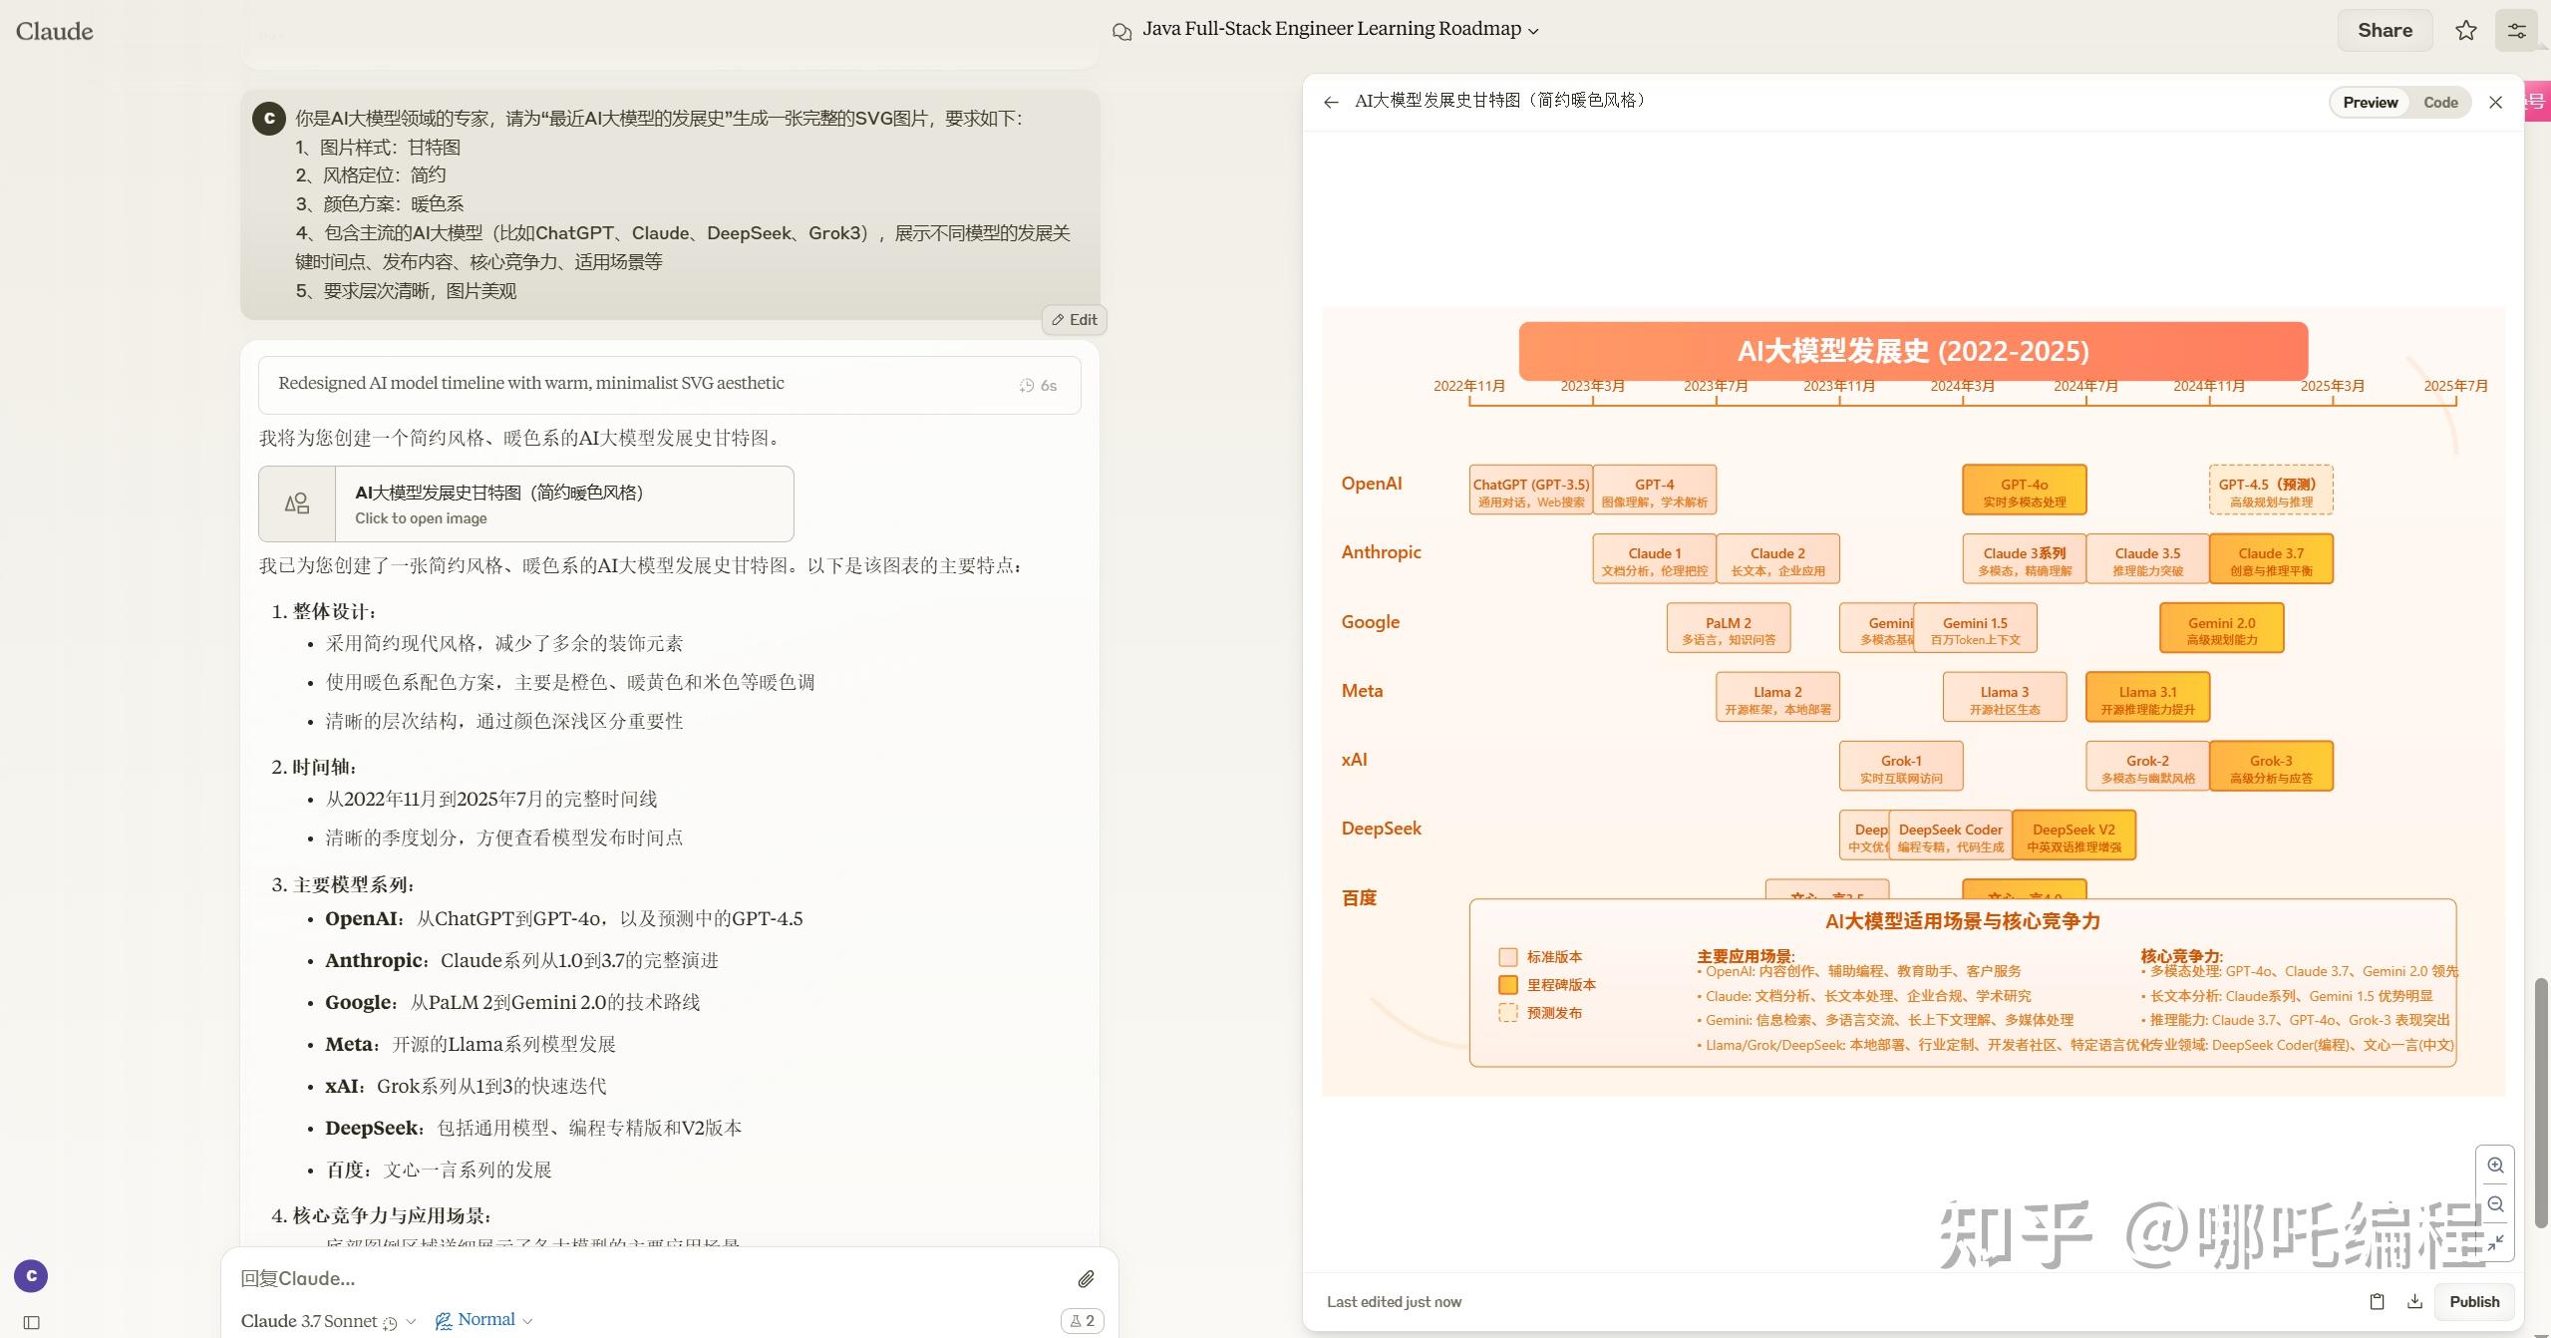This screenshot has width=2551, height=1338.
Task: Publish the artifact
Action: click(x=2473, y=1301)
